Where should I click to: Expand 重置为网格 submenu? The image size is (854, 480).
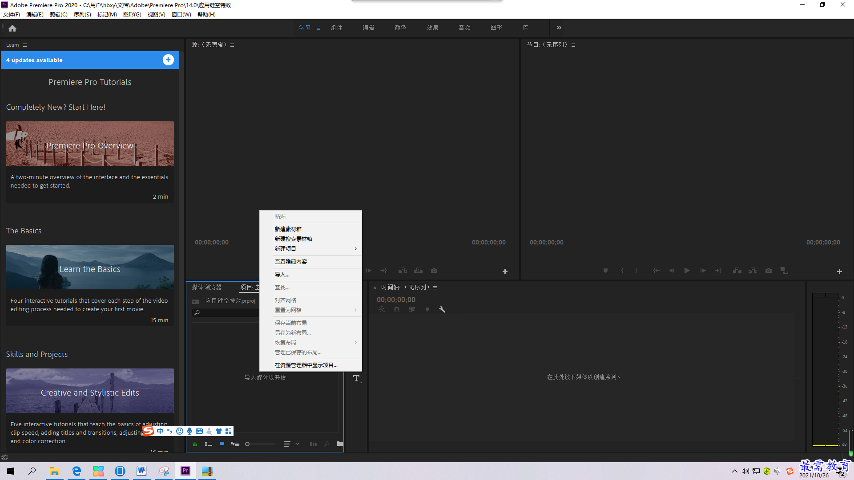coord(310,310)
